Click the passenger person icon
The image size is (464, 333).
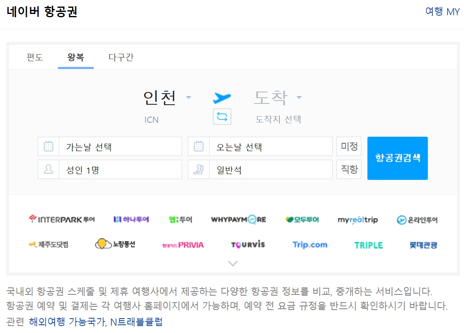[x=48, y=170]
